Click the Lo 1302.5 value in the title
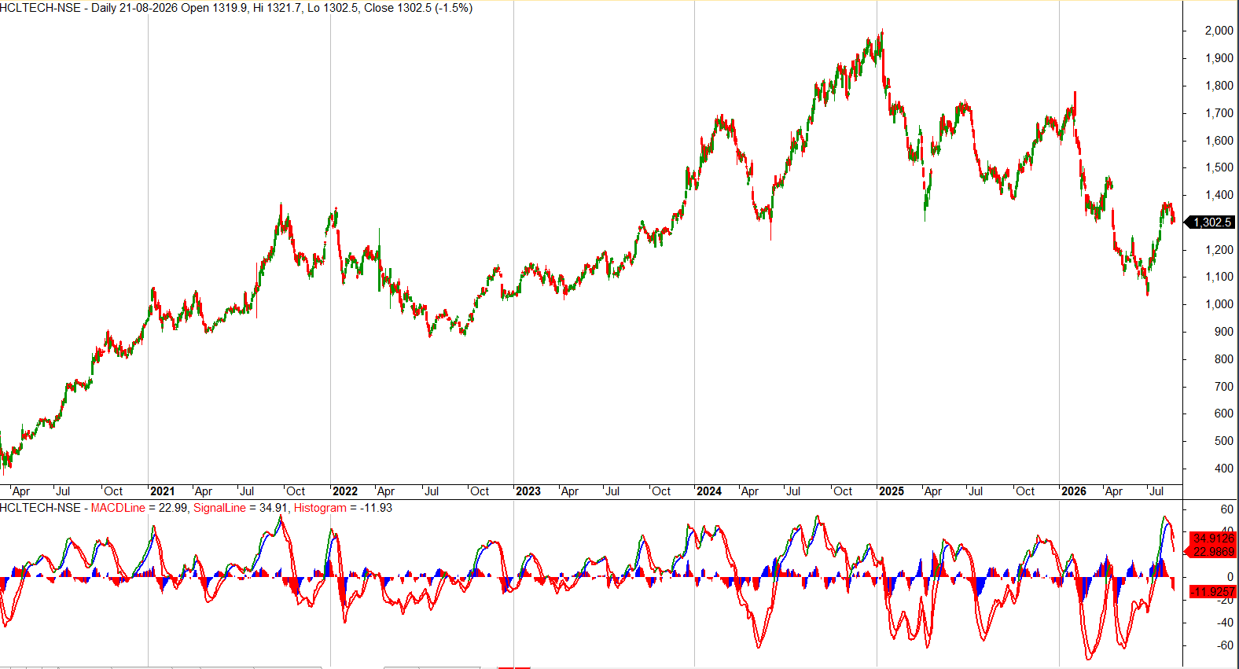The image size is (1239, 669). pyautogui.click(x=333, y=8)
